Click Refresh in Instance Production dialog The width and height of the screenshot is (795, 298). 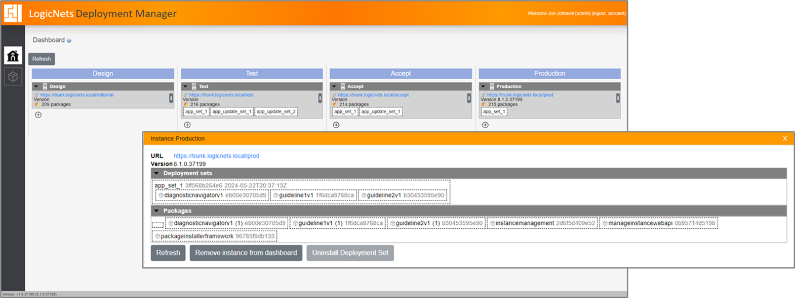tap(168, 253)
